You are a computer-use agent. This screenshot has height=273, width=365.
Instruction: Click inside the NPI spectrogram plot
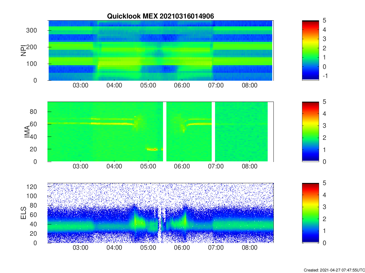click(160, 50)
